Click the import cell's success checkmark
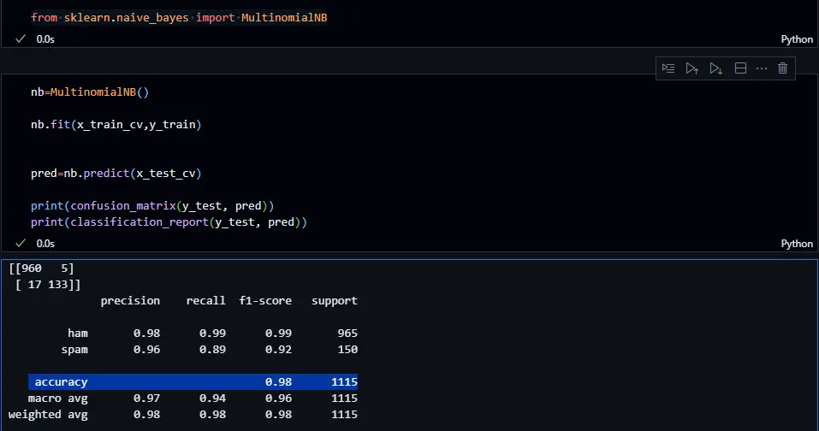819x431 pixels. coord(21,39)
